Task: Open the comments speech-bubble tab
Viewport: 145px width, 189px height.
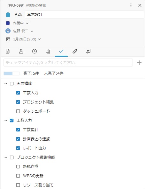Action: 88,51
